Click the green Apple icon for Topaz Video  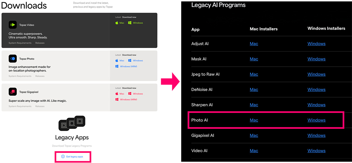[116, 23]
